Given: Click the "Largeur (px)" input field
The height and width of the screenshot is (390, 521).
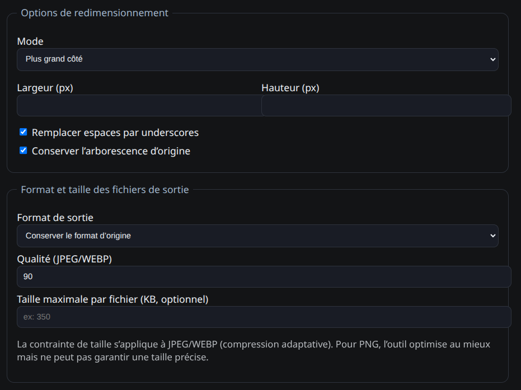Looking at the screenshot, I should [137, 105].
